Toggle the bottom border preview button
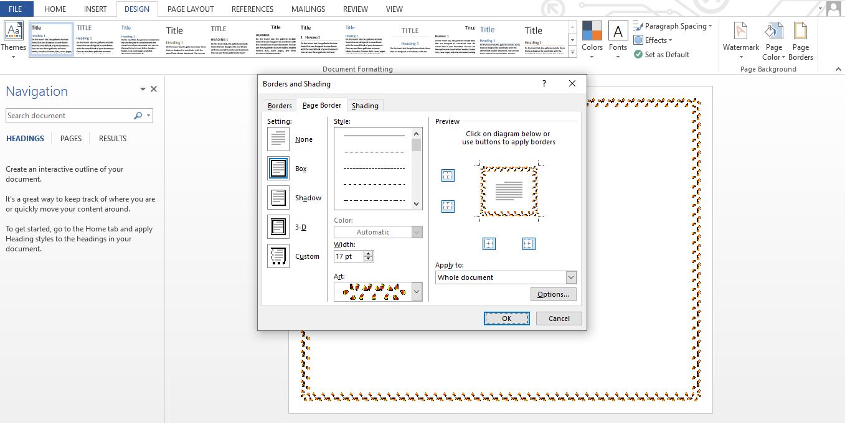 click(448, 207)
